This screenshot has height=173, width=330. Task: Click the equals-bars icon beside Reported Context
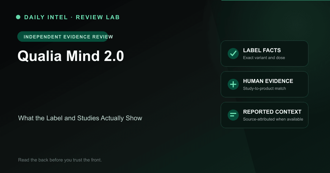coord(233,115)
